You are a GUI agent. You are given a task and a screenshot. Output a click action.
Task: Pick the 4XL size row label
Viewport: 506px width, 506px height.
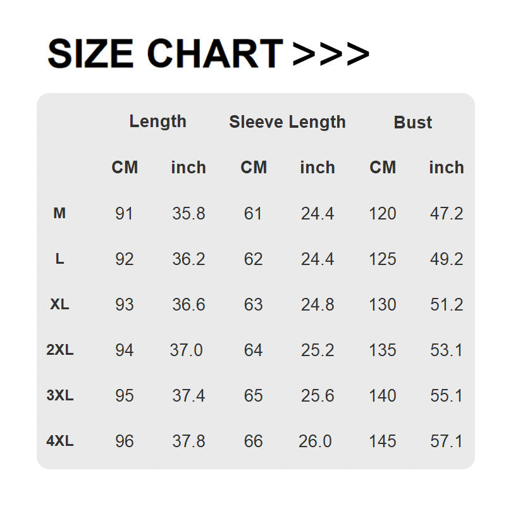[x=59, y=441]
